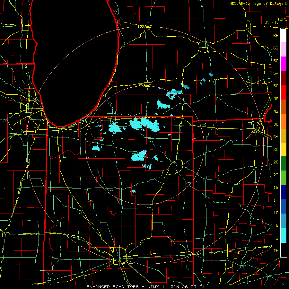The width and height of the screenshot is (289, 289).
Task: Click the "[K FT]" units label
Action: pos(271,22)
